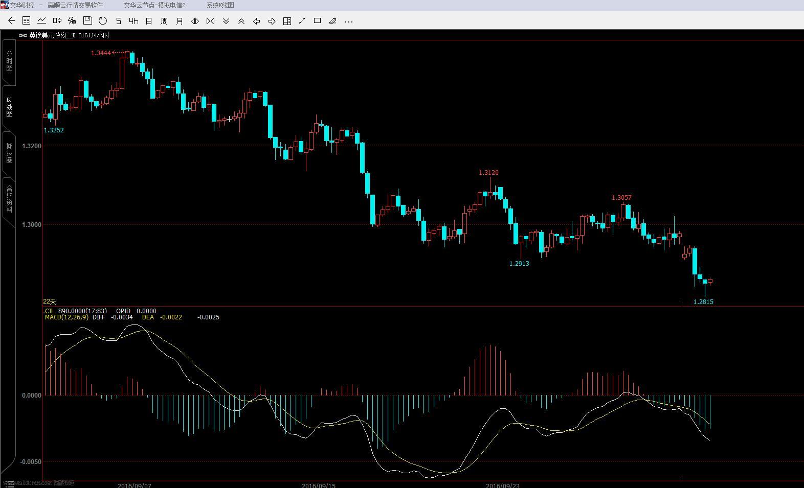Screen dimensions: 804x488
Task: Click the 22天 span label
Action: (x=50, y=302)
